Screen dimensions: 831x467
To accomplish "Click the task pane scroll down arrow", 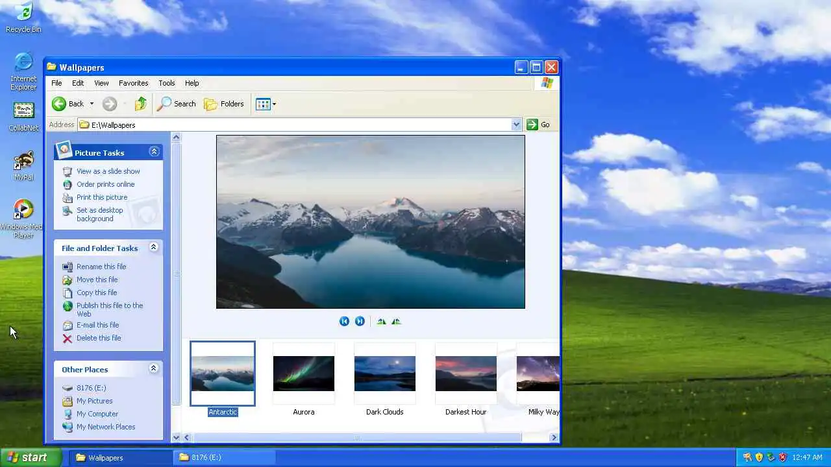I will pyautogui.click(x=176, y=438).
